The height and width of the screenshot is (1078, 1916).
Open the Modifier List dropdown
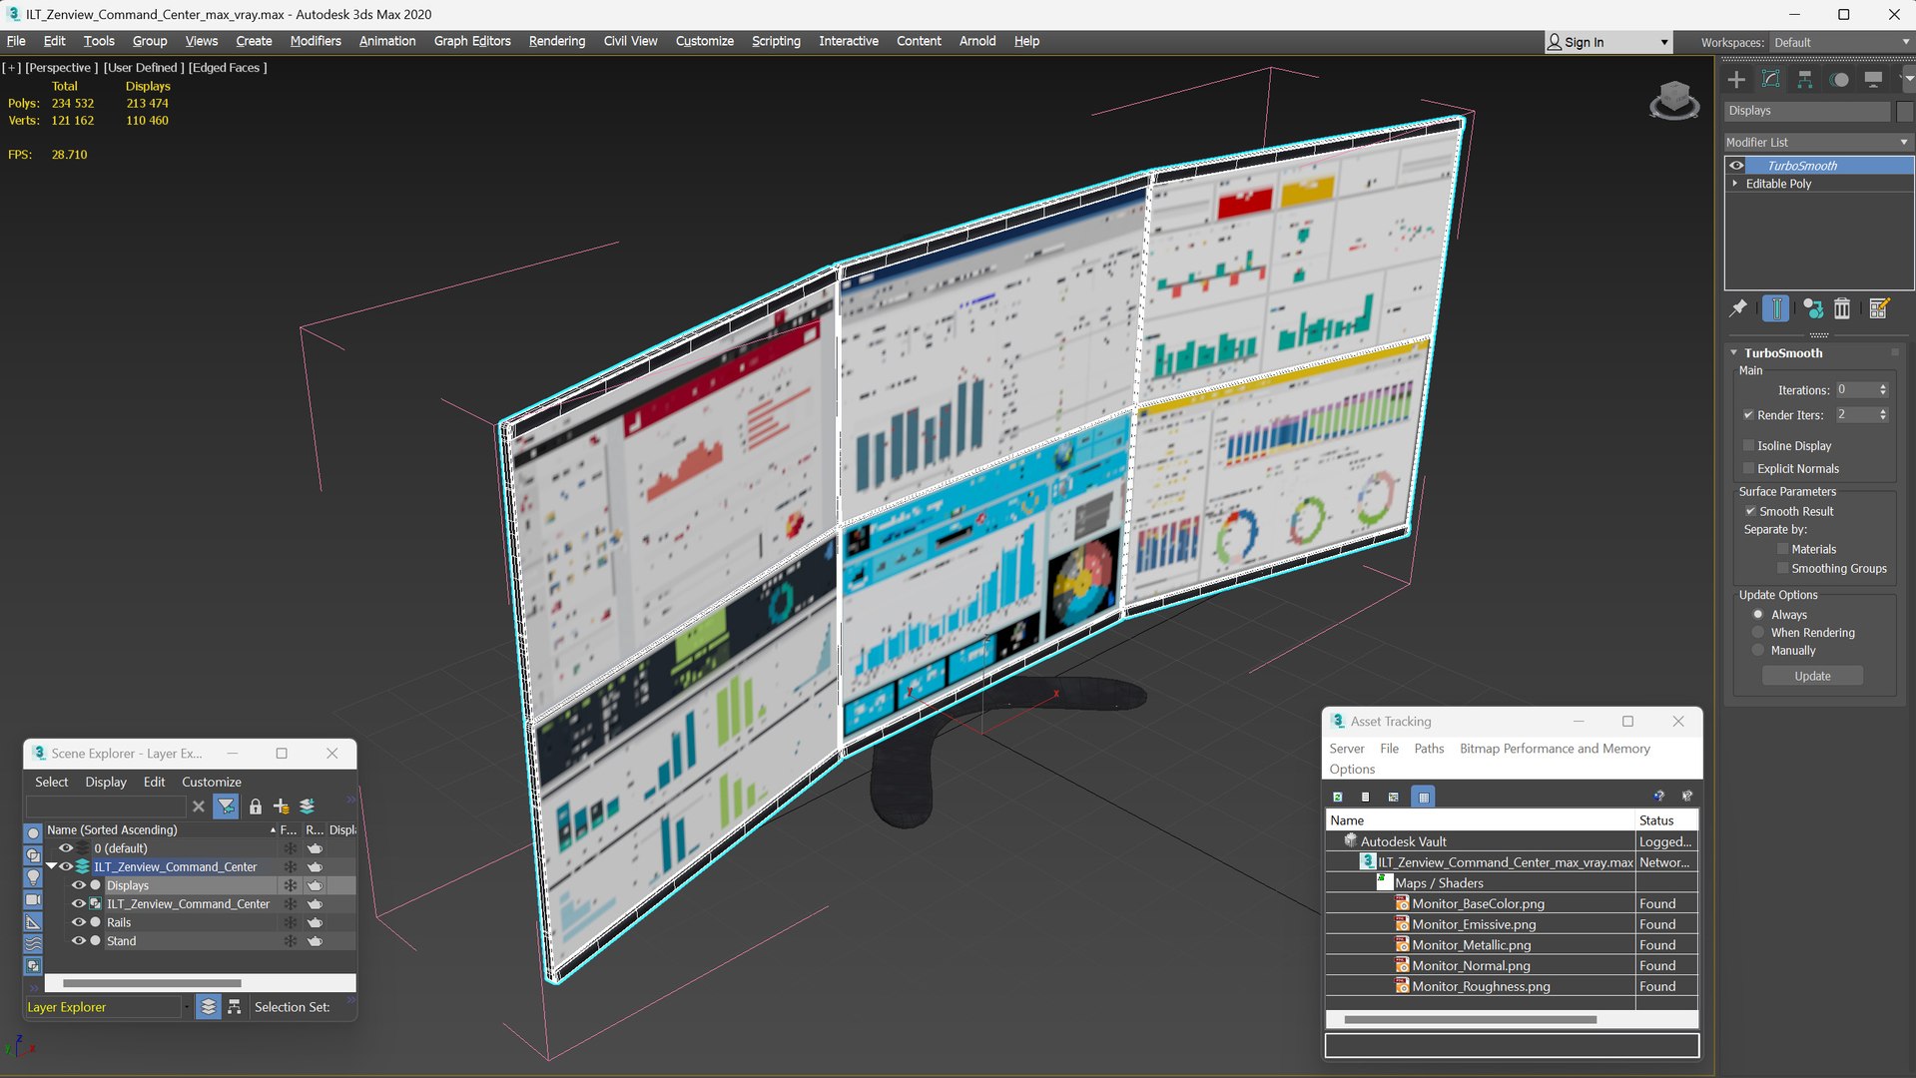[x=1817, y=143]
